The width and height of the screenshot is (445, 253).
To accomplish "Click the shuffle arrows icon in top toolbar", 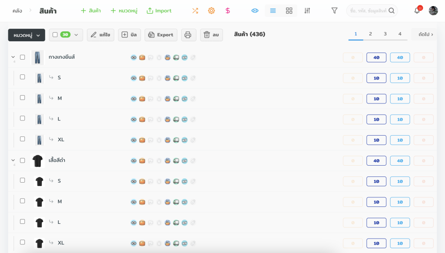I will (x=195, y=10).
